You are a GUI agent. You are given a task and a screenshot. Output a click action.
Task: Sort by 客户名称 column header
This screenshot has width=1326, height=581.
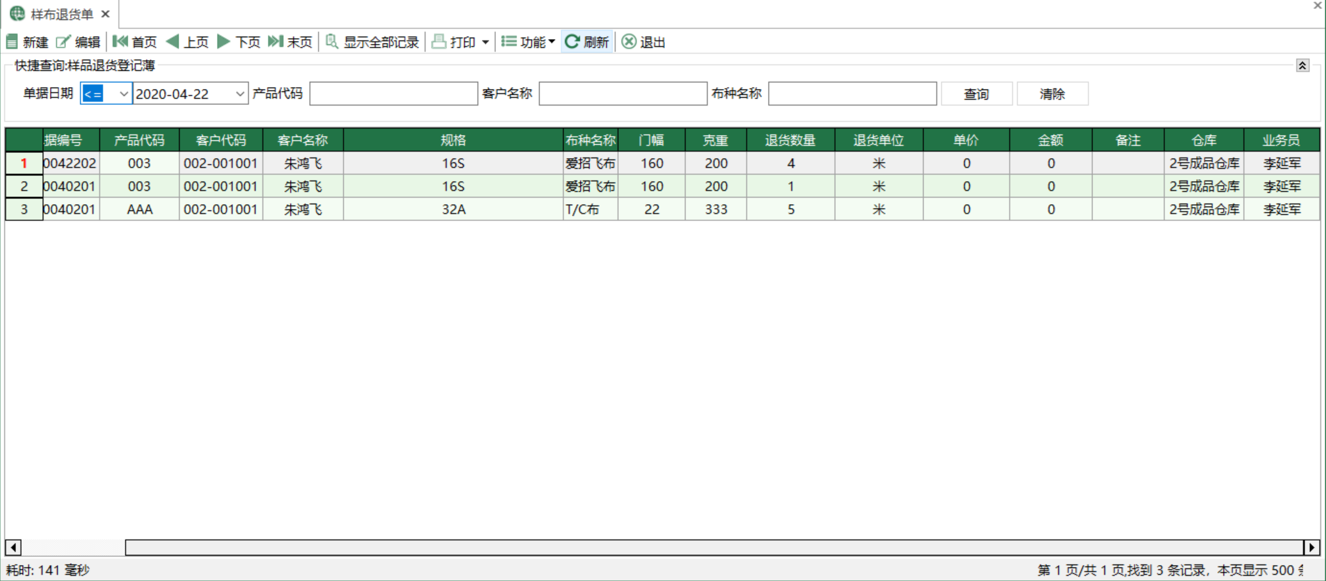tap(303, 140)
